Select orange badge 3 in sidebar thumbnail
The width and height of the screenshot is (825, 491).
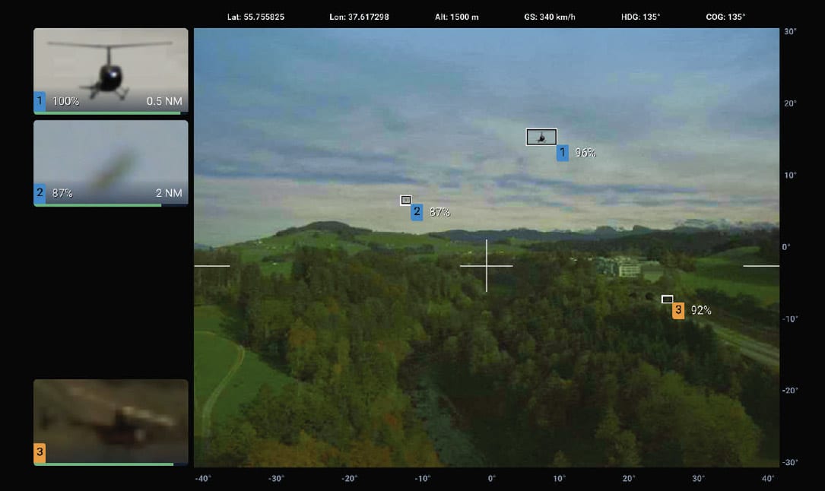40,452
